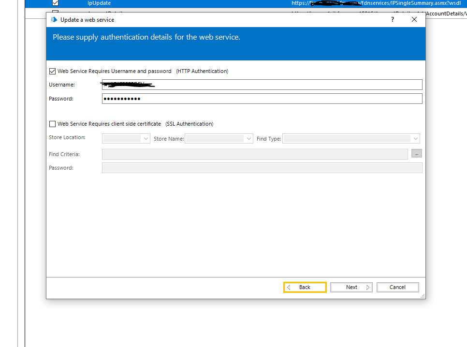This screenshot has height=347, width=467.
Task: Click into the Username field
Action: (262, 85)
